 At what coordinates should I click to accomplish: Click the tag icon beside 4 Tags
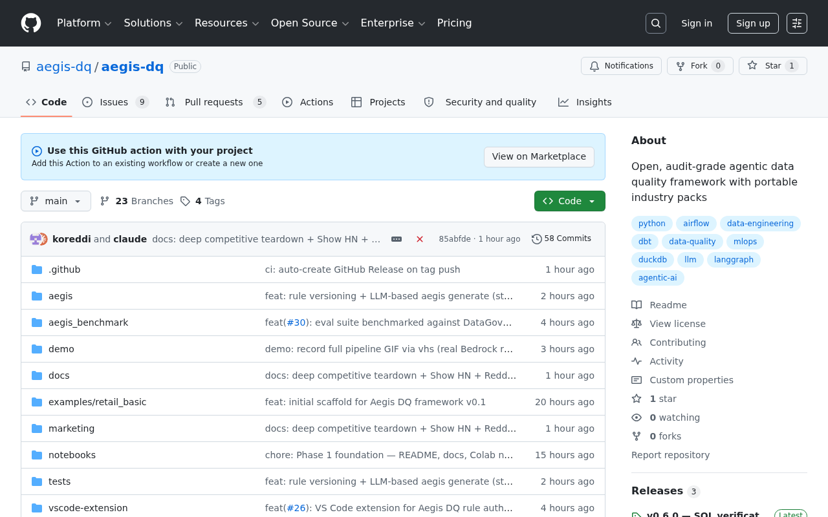click(x=185, y=201)
